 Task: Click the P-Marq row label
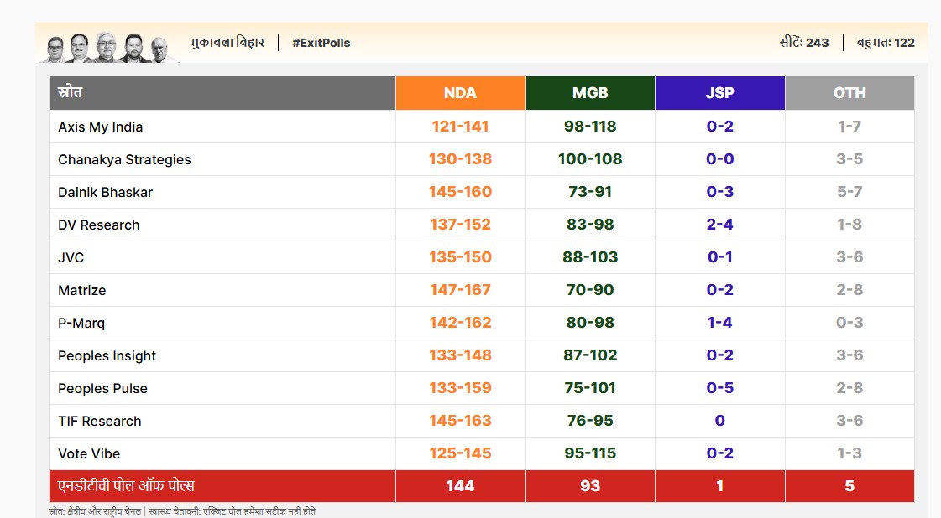pyautogui.click(x=81, y=323)
